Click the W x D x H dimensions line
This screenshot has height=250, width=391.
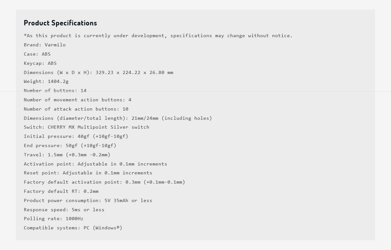tap(99, 72)
